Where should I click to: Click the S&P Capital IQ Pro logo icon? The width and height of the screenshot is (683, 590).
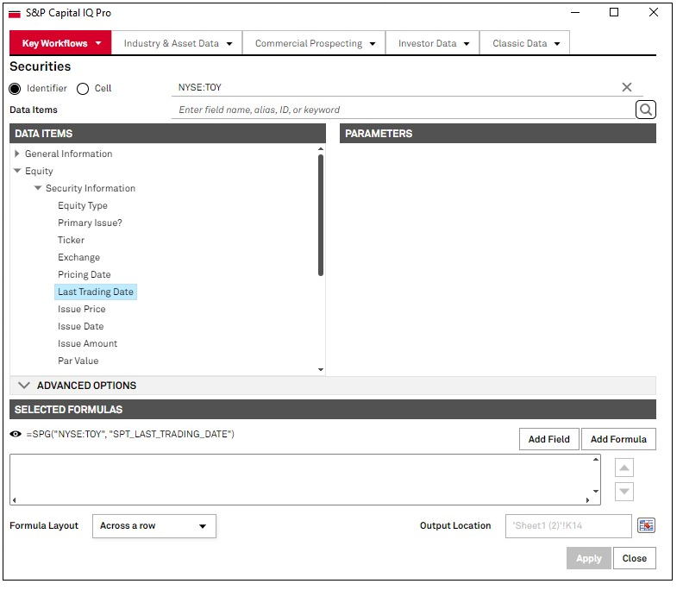tap(15, 13)
